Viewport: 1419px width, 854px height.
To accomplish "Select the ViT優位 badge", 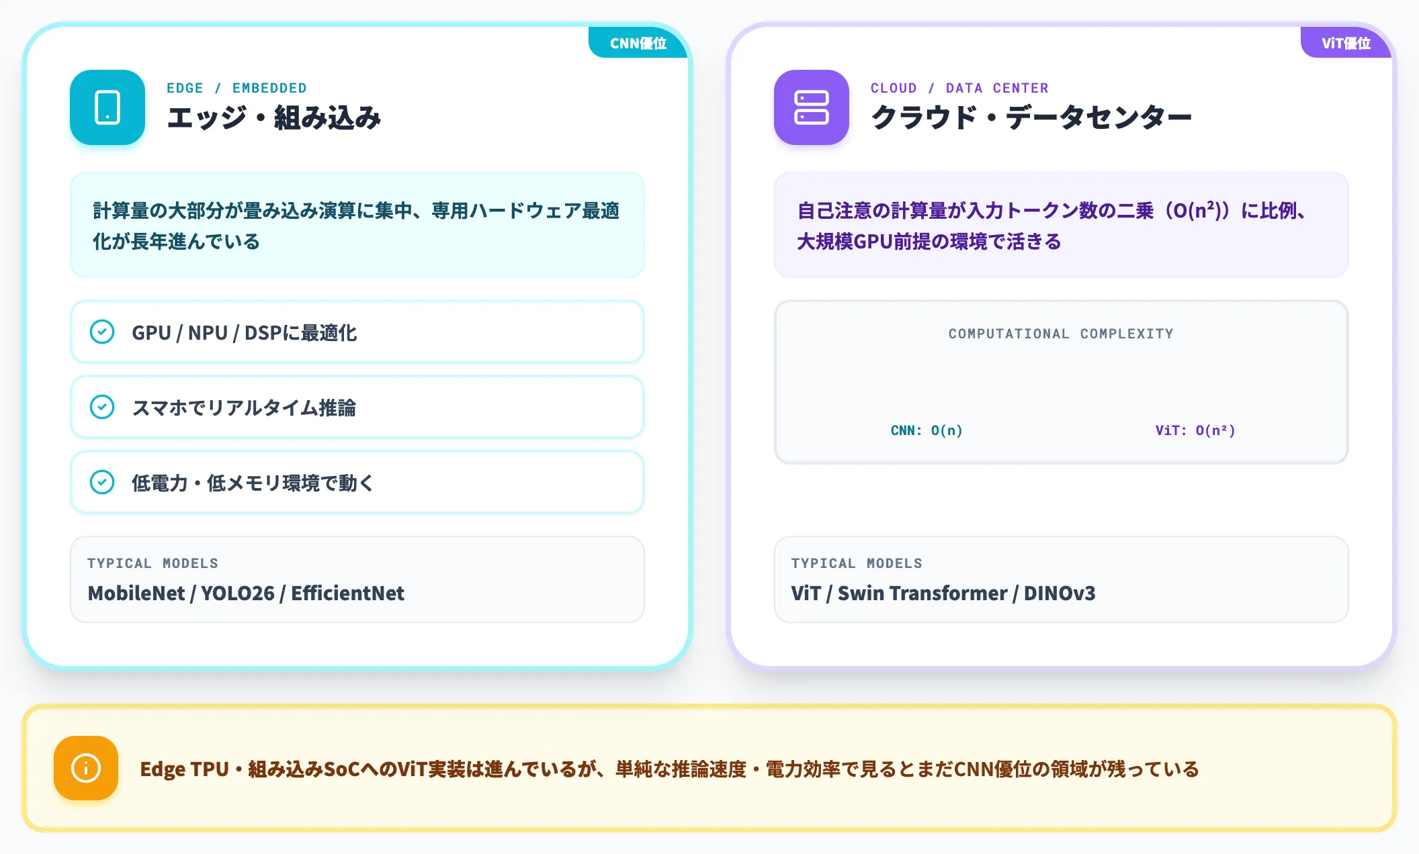I will click(x=1346, y=43).
